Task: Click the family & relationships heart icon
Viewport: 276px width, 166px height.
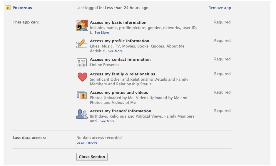Action: 82,77
